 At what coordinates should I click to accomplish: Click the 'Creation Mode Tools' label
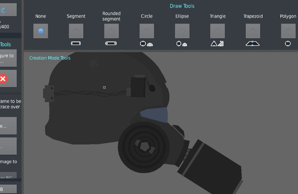click(50, 58)
